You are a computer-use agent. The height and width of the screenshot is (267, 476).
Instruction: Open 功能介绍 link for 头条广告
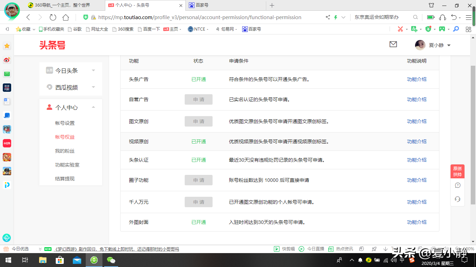417,79
